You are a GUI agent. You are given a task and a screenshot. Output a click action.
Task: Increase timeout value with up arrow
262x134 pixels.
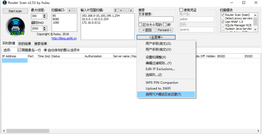(44, 27)
